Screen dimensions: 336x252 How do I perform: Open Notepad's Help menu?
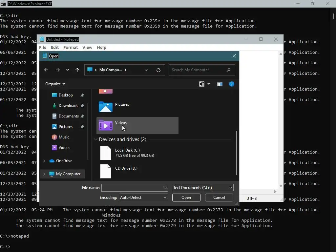[101, 47]
